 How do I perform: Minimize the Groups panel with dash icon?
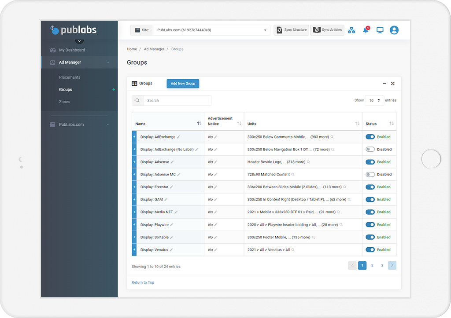tap(384, 84)
